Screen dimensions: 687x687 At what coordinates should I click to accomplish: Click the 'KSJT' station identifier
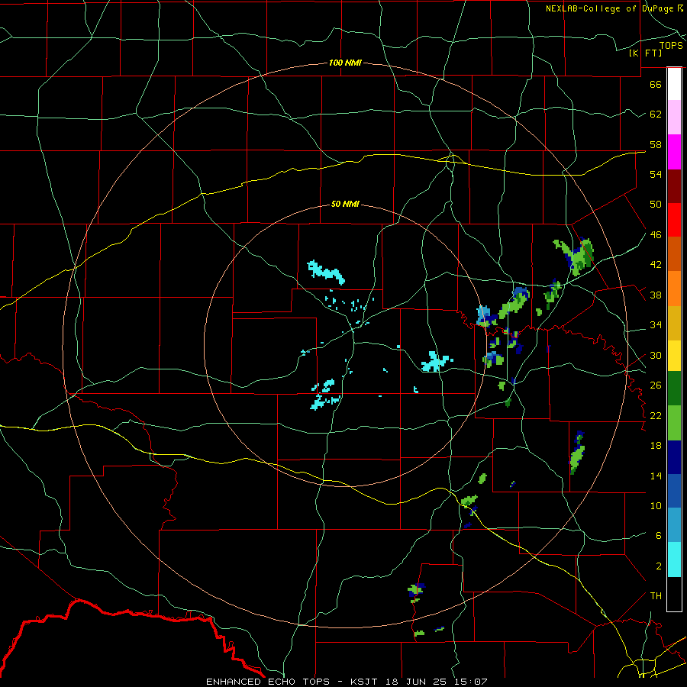pos(364,682)
